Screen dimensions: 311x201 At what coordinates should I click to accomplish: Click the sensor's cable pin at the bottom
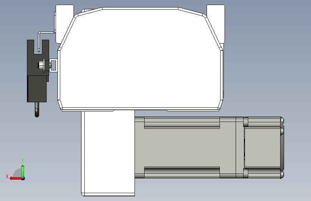(37, 109)
